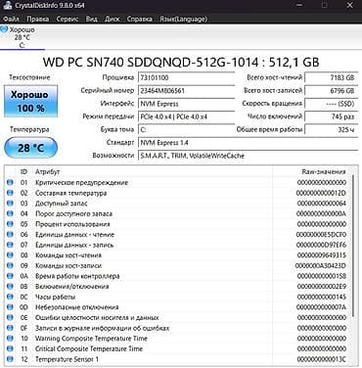362x368 pixels.
Task: Click the Техсостояние label
Action: click(29, 77)
